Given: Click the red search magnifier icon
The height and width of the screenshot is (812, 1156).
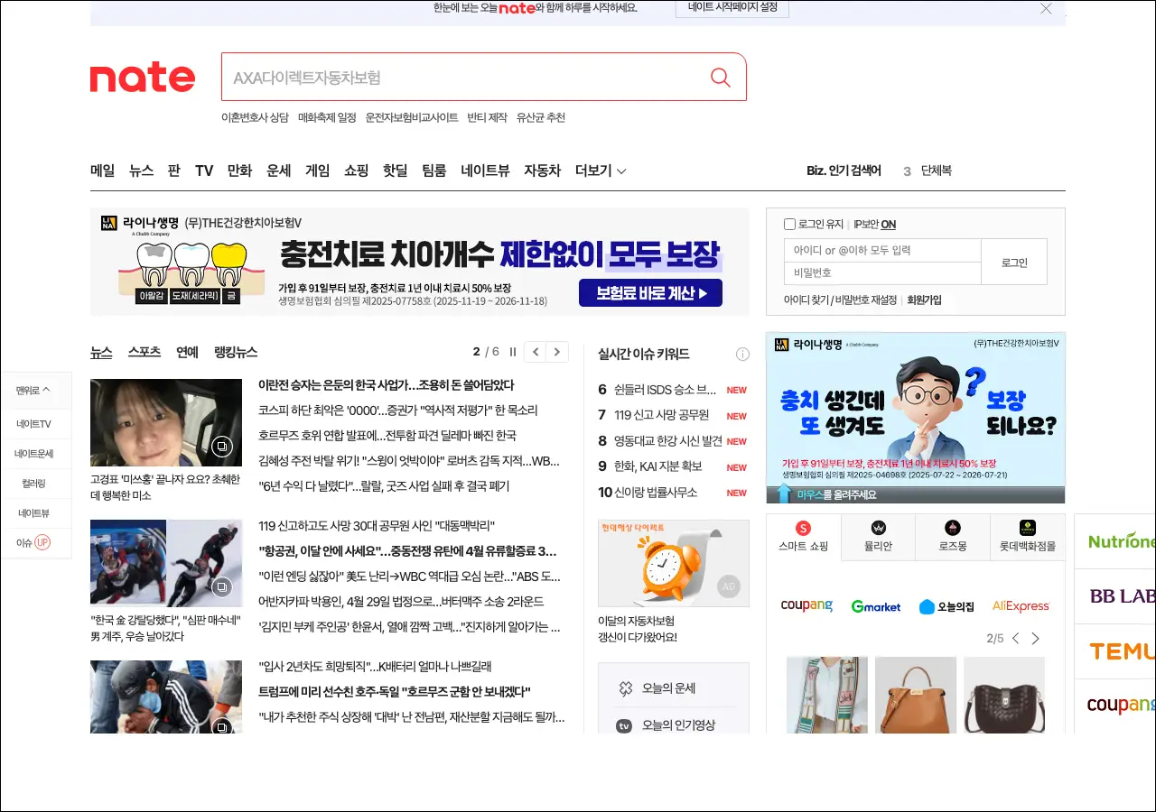Looking at the screenshot, I should pyautogui.click(x=720, y=78).
